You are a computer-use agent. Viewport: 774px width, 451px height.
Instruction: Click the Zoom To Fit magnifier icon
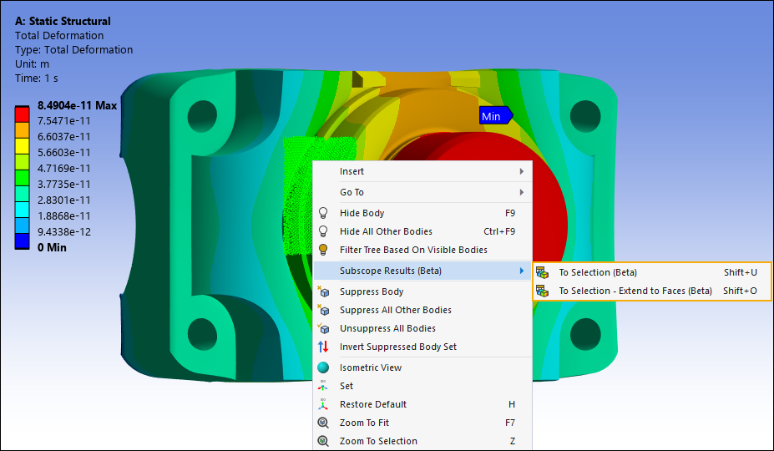[323, 423]
